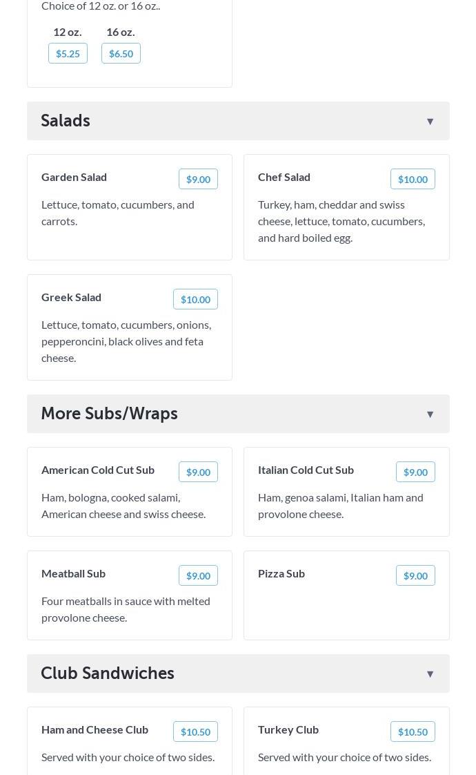Screen dimensions: 476x775
Task: Click the Pizza Sub $9.00 price
Action: pos(415,576)
